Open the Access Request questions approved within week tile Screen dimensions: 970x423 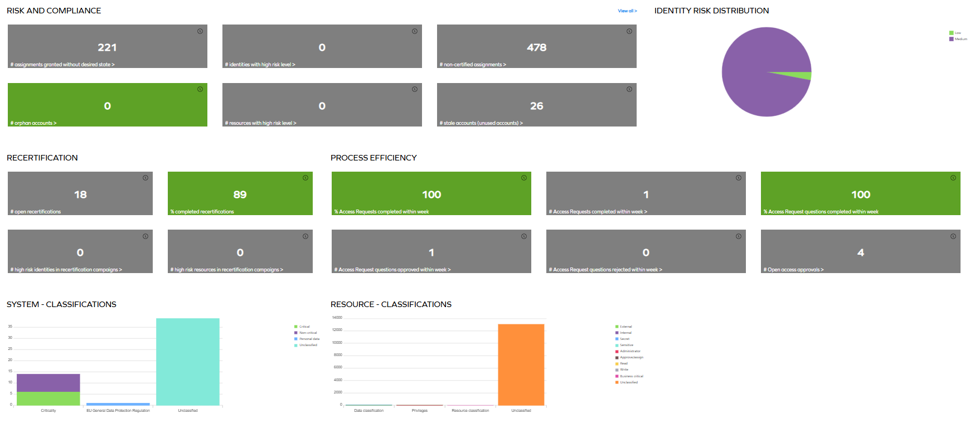(x=392, y=270)
